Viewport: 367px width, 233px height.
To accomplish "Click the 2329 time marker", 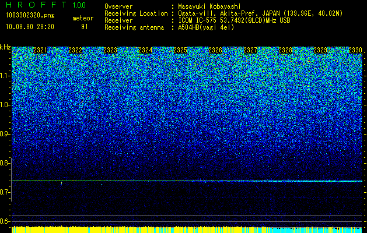I will tap(320, 50).
